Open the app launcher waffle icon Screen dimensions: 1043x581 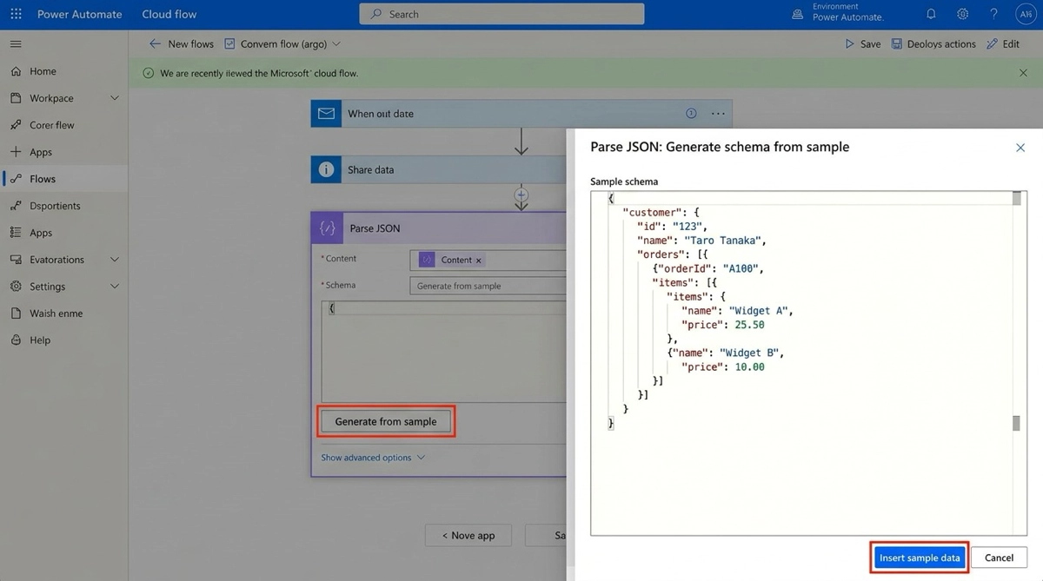click(x=16, y=14)
